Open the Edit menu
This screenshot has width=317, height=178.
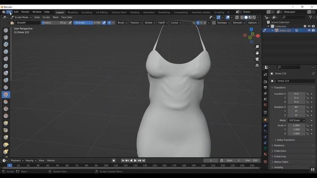[16, 12]
